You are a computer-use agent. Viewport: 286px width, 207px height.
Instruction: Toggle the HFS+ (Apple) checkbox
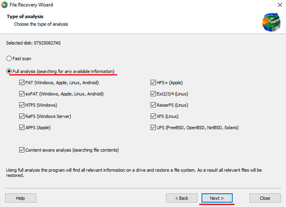coord(153,83)
